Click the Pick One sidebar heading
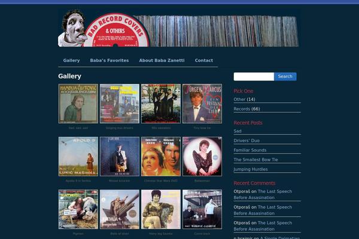 coord(244,91)
